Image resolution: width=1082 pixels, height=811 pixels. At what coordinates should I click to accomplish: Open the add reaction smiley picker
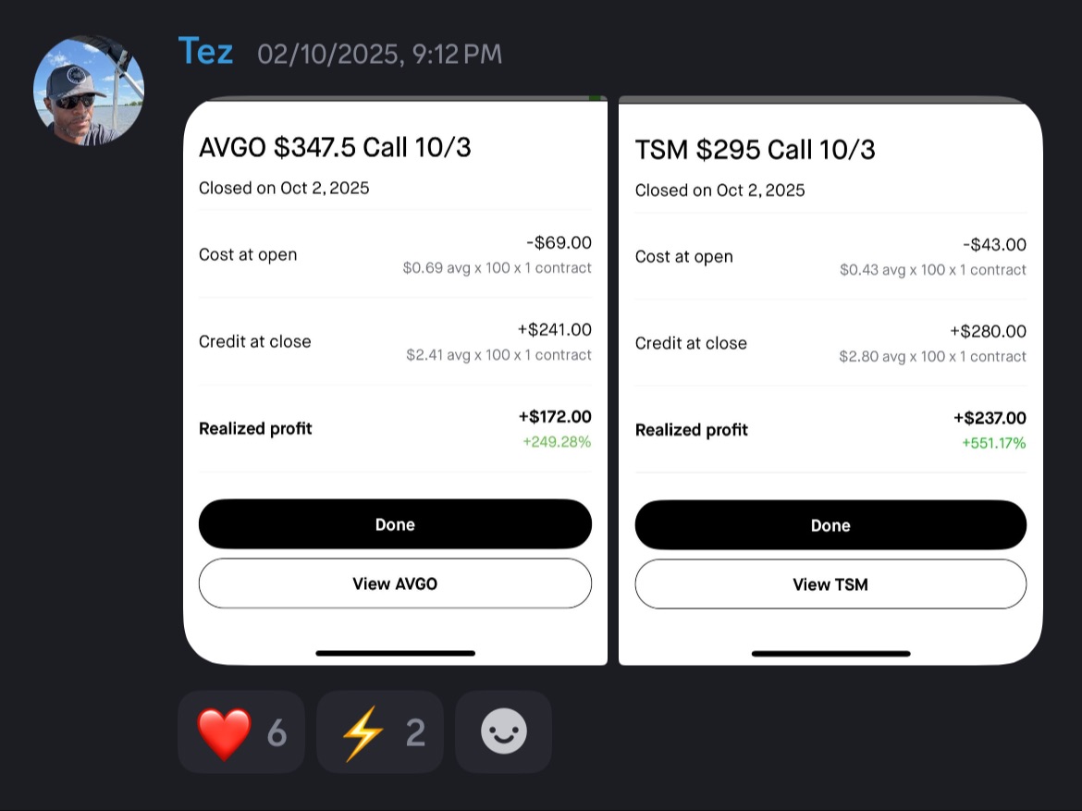coord(504,732)
